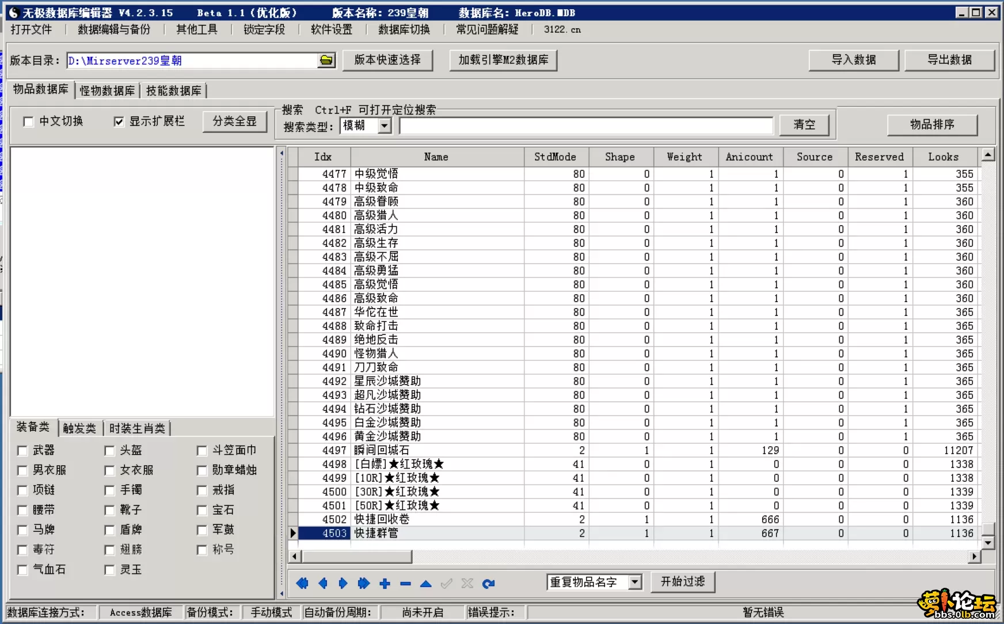Insert new record with plus icon
This screenshot has height=624, width=1004.
click(385, 584)
